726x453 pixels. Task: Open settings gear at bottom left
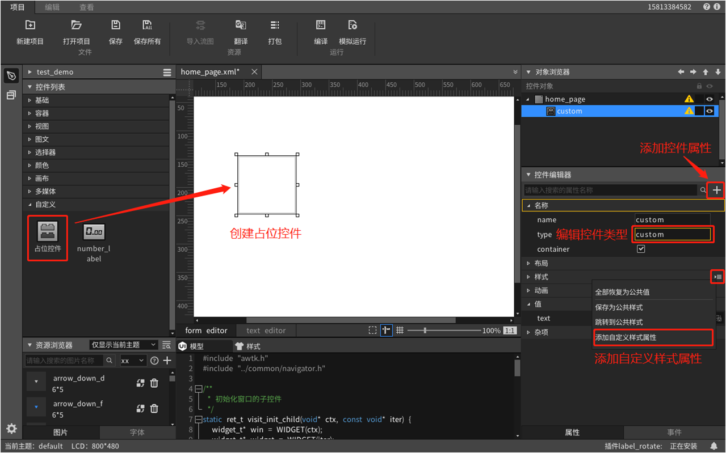(x=11, y=429)
